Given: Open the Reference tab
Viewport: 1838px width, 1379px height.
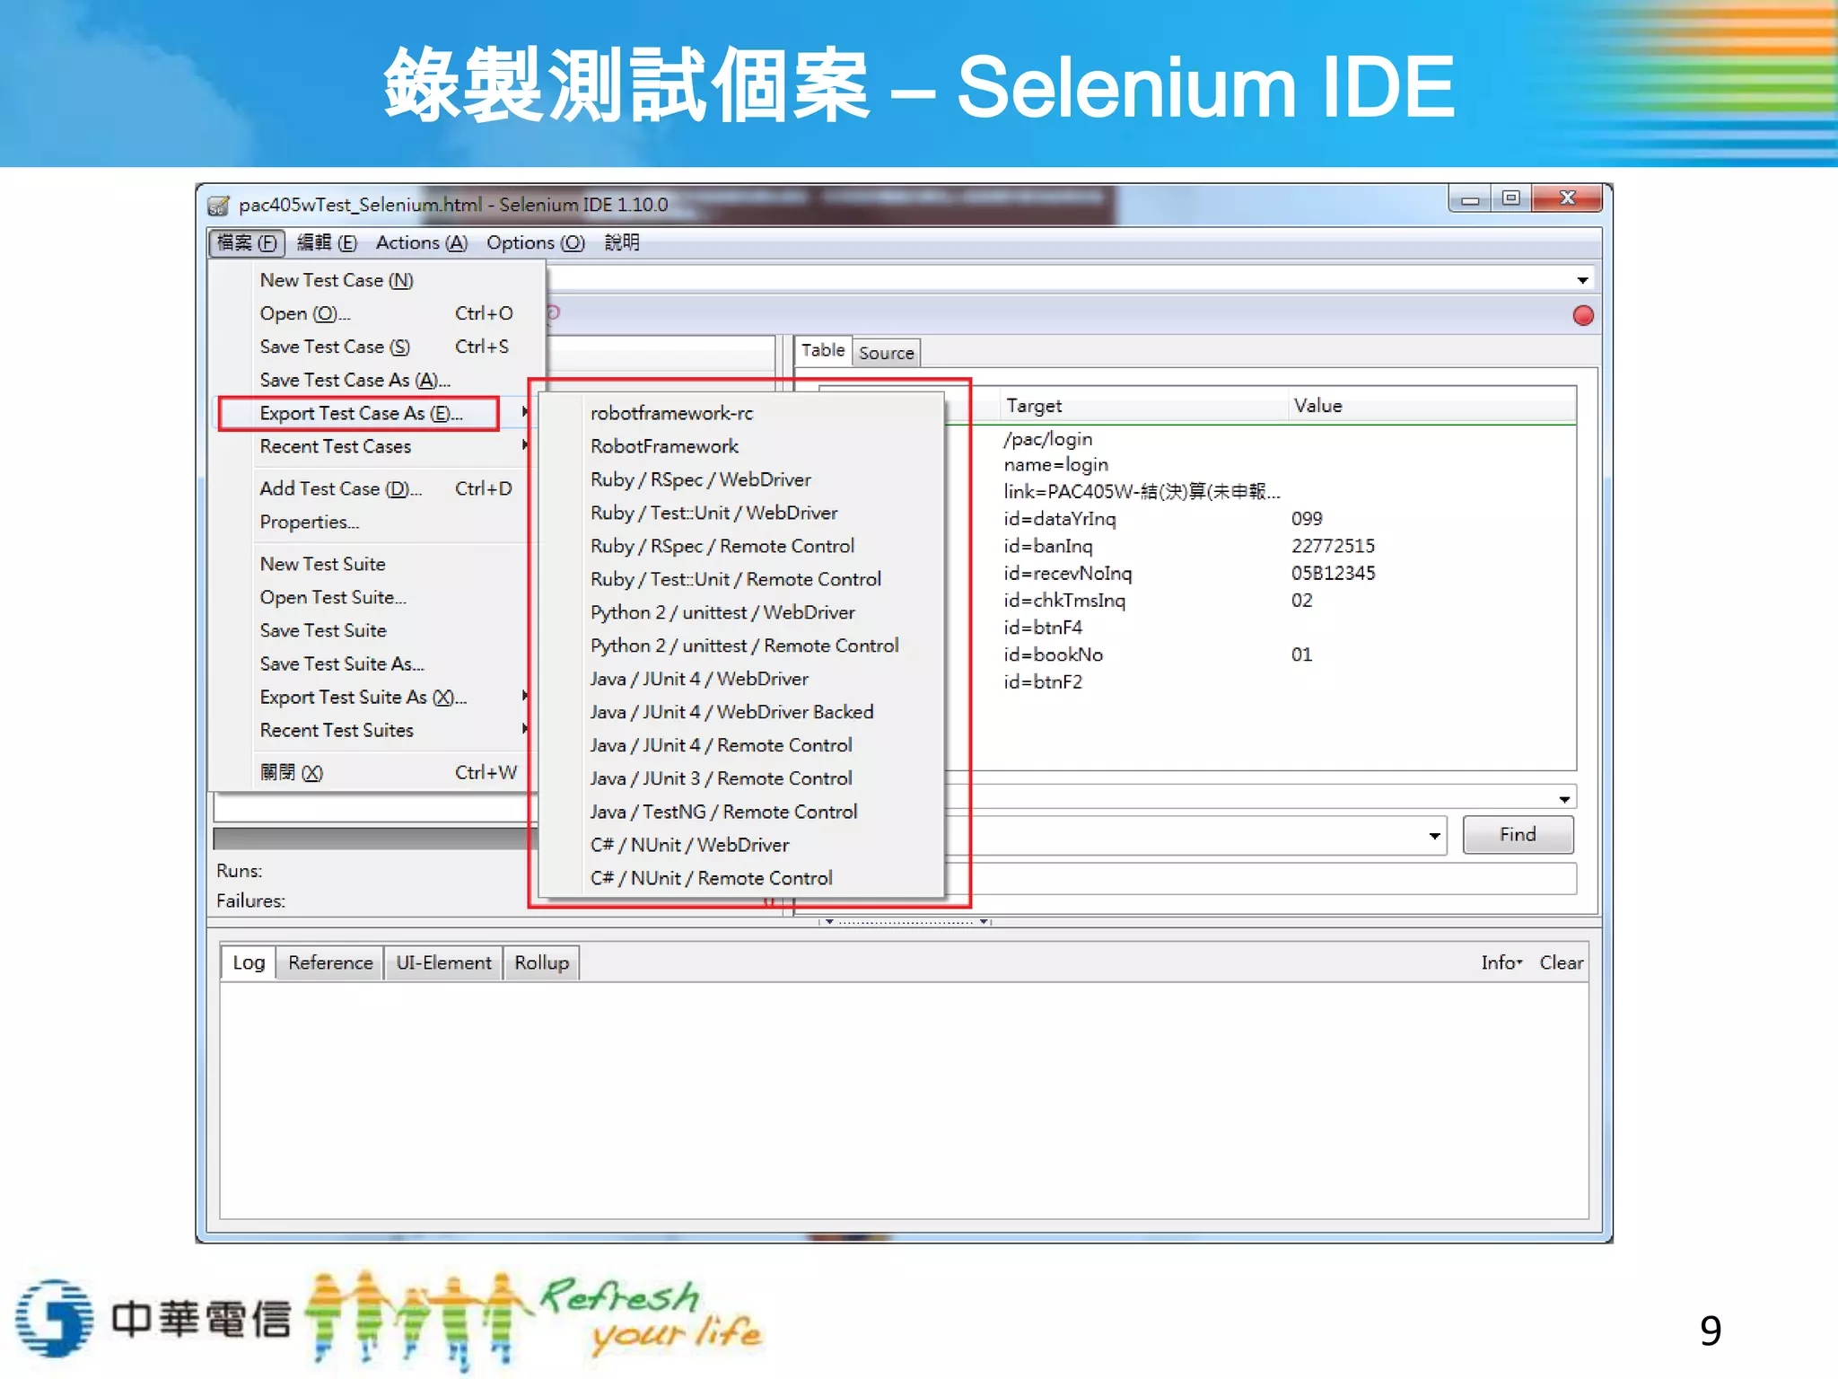Looking at the screenshot, I should coord(330,962).
